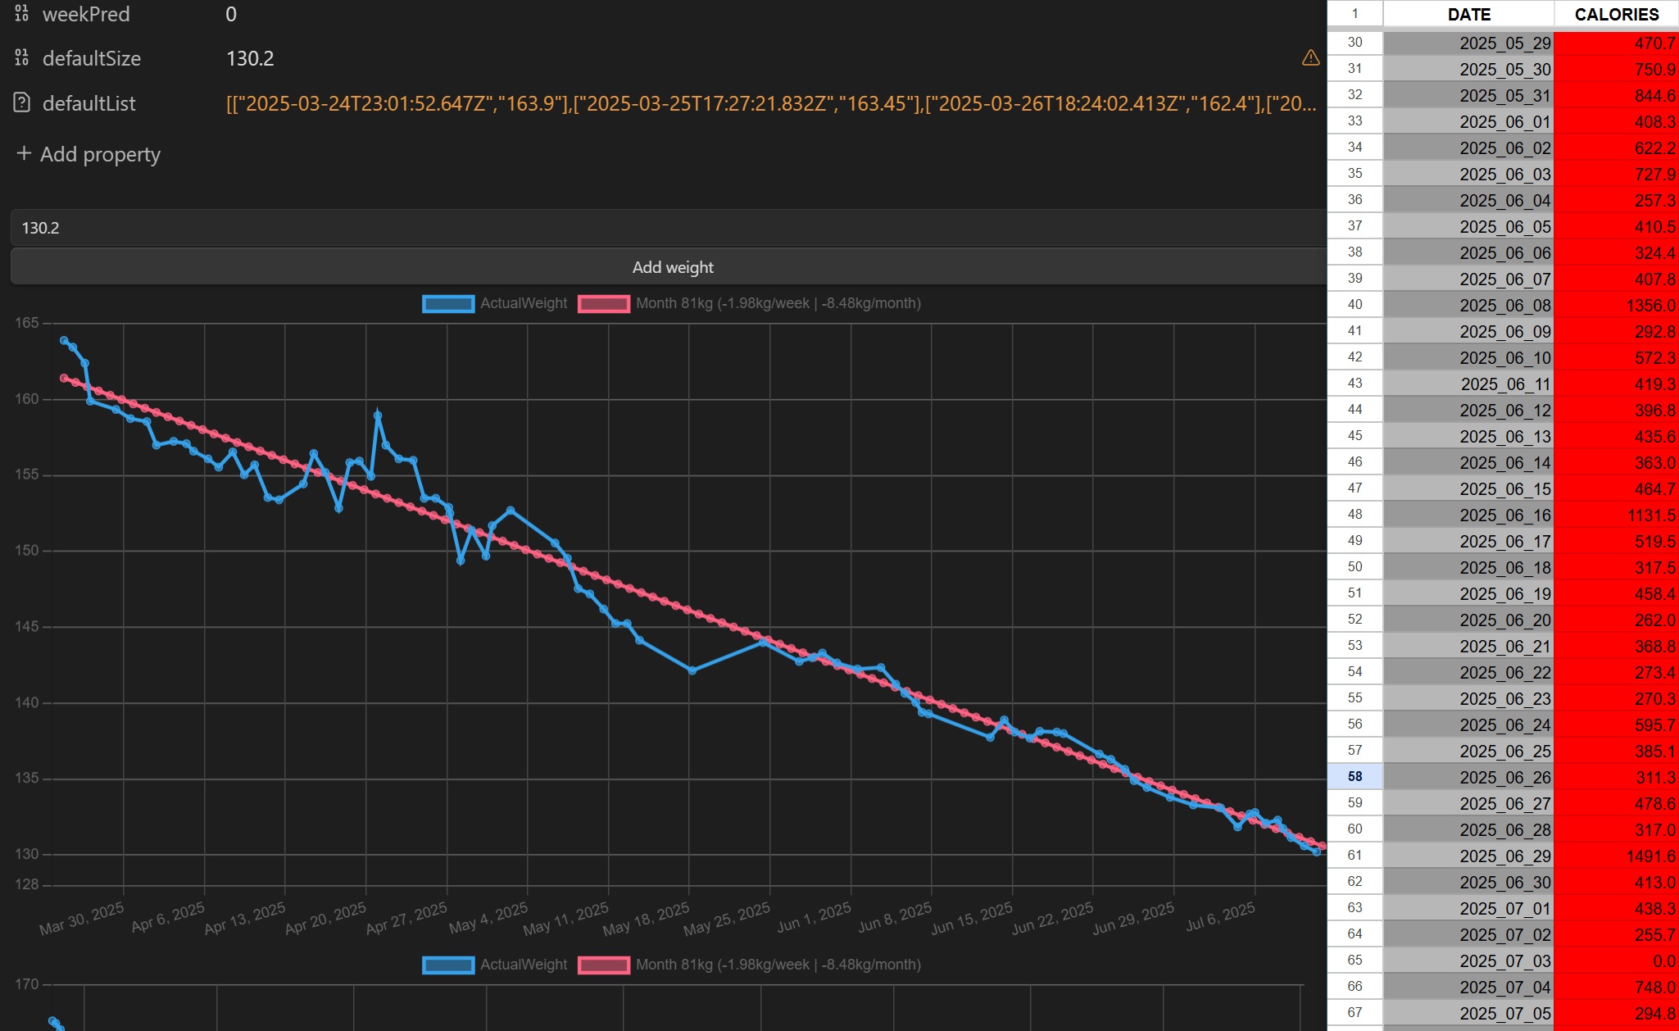Toggle Month 81kg legend swatch in lower chart
1679x1031 pixels.
click(x=604, y=965)
